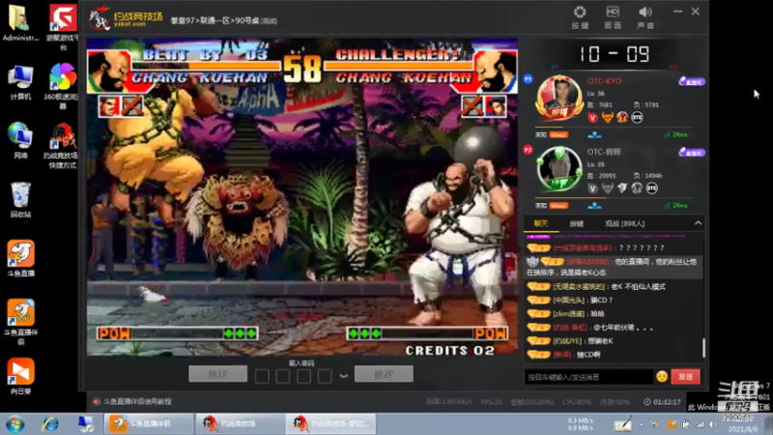Open the 斗鱼直播伴侣使用教程 tutorial link
The height and width of the screenshot is (435, 773).
pos(137,401)
